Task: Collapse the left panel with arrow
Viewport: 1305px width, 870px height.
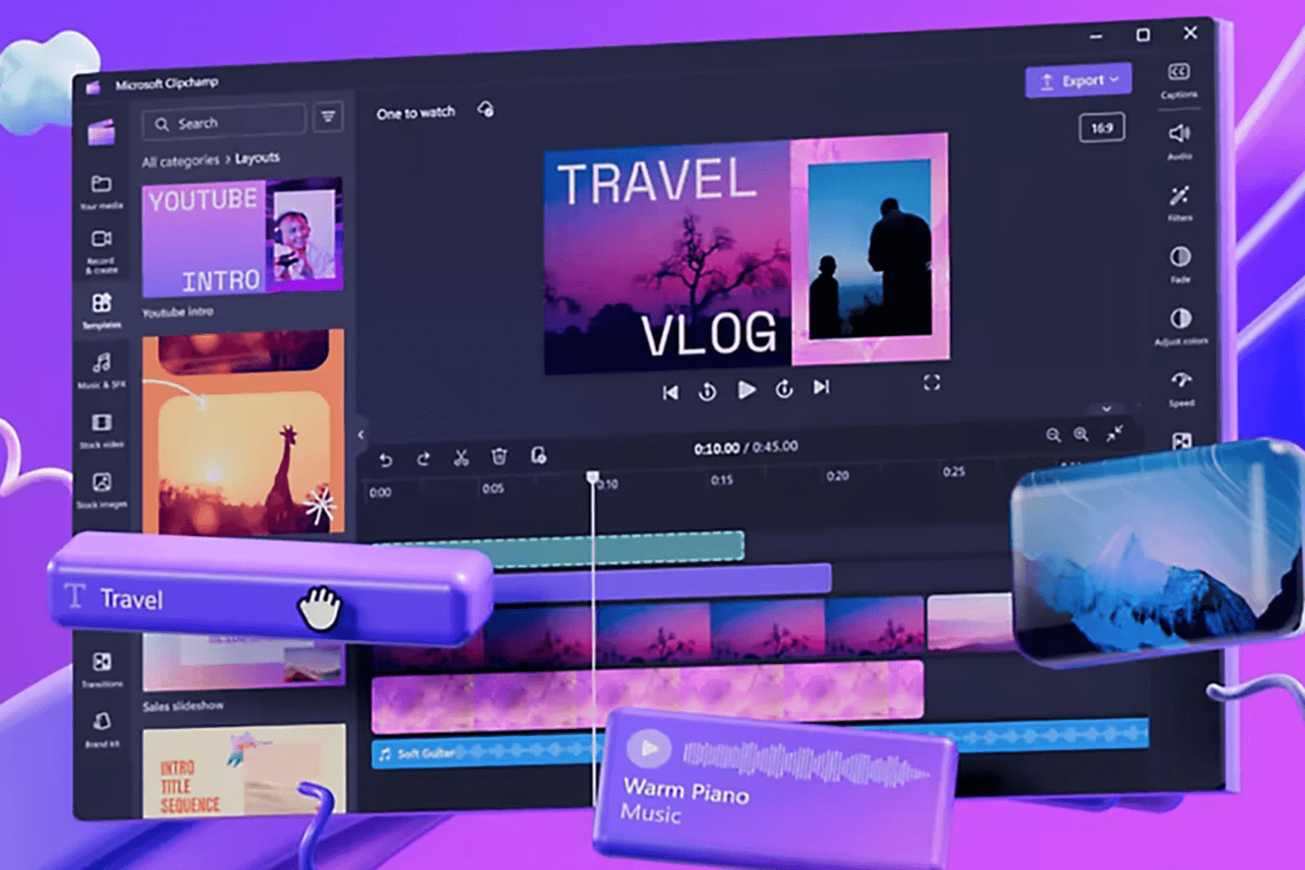Action: point(361,435)
